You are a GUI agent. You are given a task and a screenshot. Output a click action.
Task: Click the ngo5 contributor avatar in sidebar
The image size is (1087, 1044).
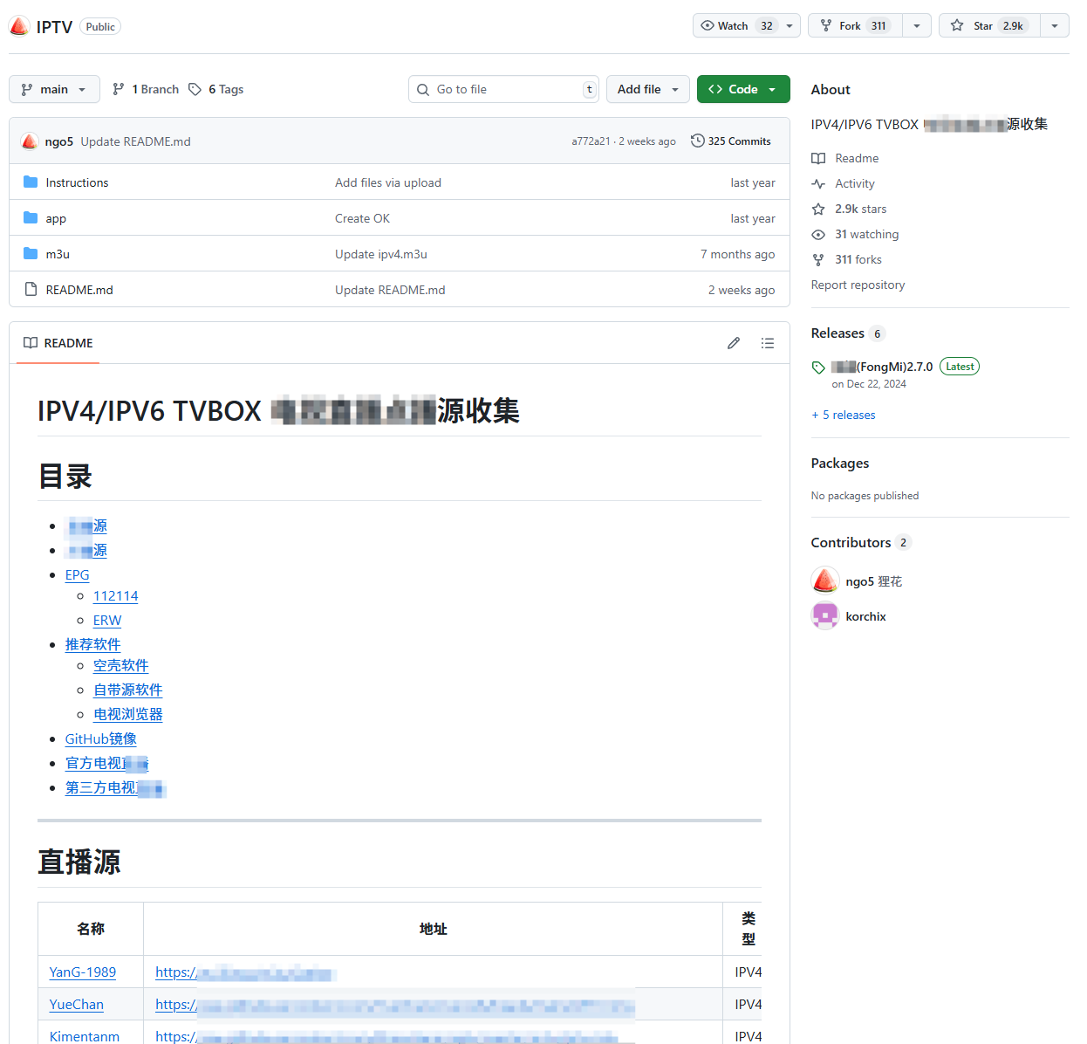coord(824,581)
